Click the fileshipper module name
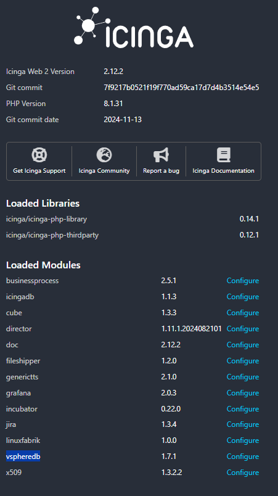Screen dimensions: 278x496 pos(23,361)
